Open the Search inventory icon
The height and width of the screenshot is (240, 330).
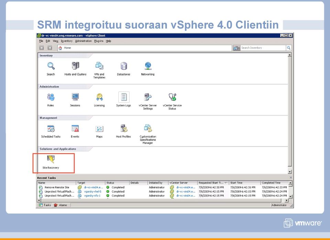click(51, 69)
